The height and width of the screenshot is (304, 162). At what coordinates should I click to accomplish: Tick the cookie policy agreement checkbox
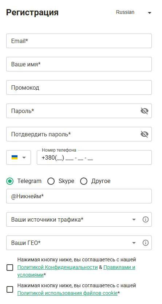pyautogui.click(x=10, y=289)
